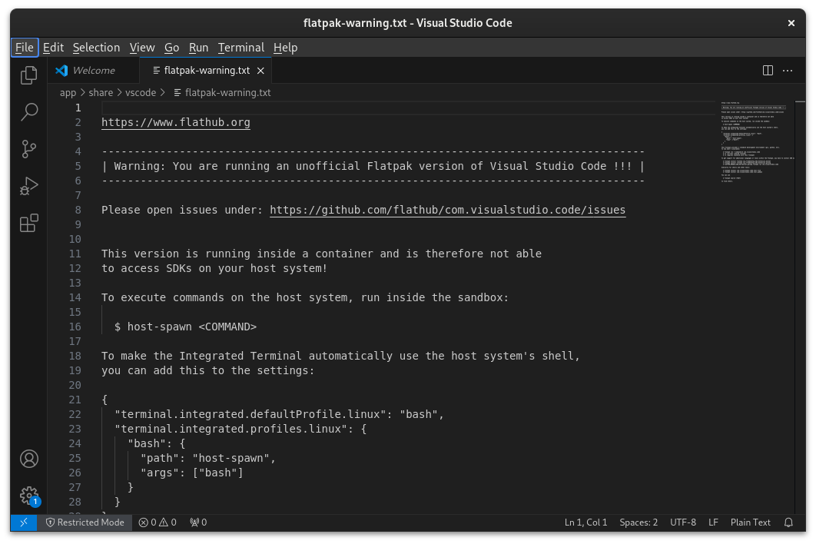Toggle the errors and warnings indicator
This screenshot has height=544, width=816.
tap(157, 522)
